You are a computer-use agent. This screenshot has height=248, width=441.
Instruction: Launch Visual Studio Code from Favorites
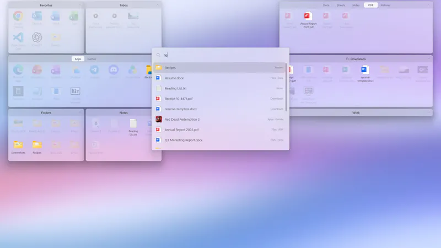pos(18,41)
